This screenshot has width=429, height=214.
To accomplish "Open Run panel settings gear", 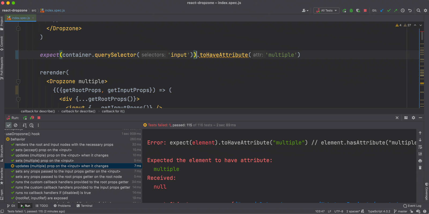I will (413, 118).
